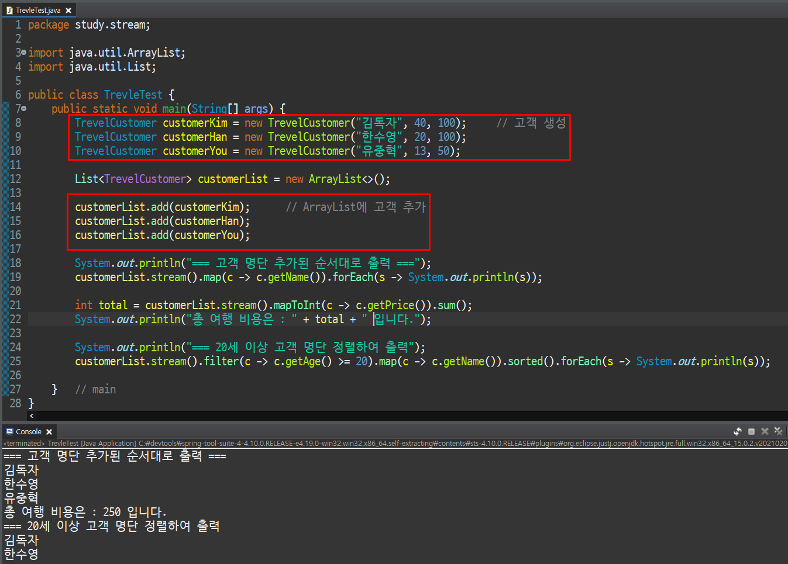This screenshot has width=788, height=564.
Task: Click the '// 고객 생성' comment
Action: [x=531, y=123]
